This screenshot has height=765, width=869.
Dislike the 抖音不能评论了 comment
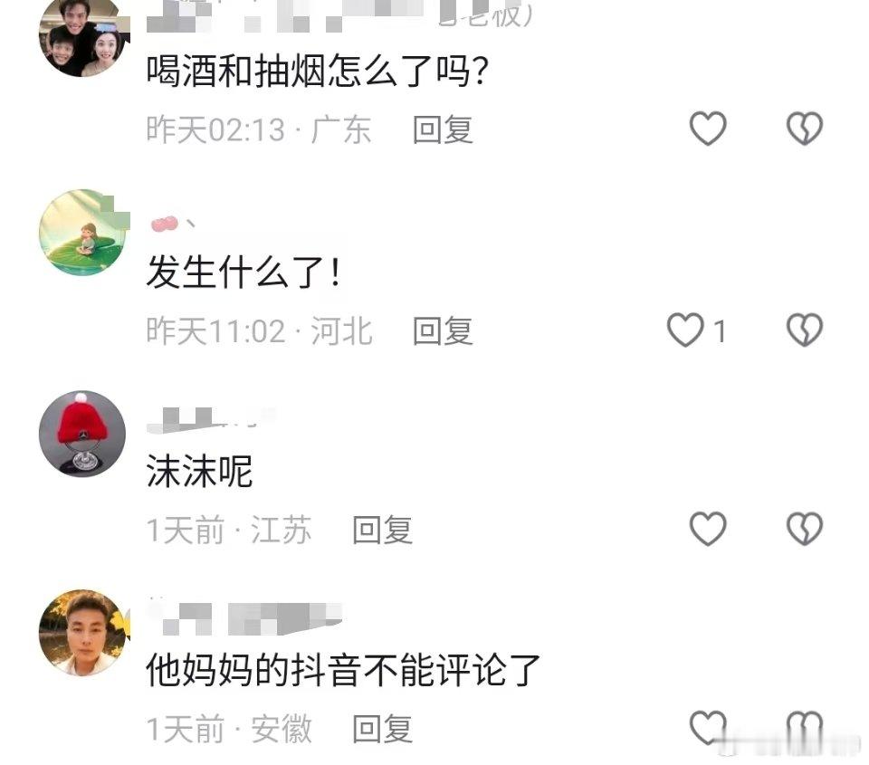(x=805, y=727)
